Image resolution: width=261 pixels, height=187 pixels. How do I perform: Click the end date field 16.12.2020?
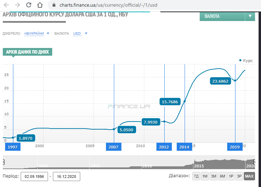point(66,176)
